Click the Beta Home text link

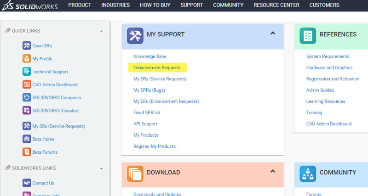43,139
